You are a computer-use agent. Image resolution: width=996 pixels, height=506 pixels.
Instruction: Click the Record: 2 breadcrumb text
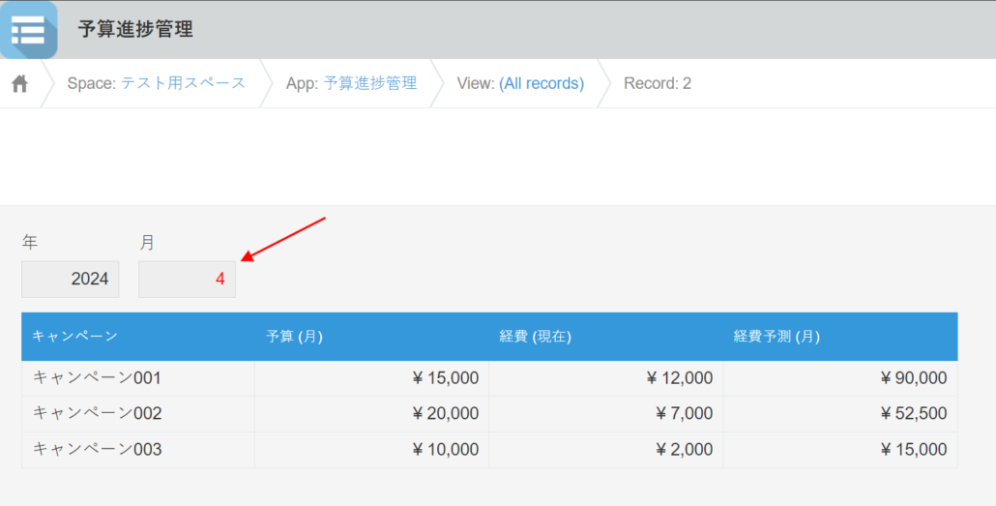[657, 83]
